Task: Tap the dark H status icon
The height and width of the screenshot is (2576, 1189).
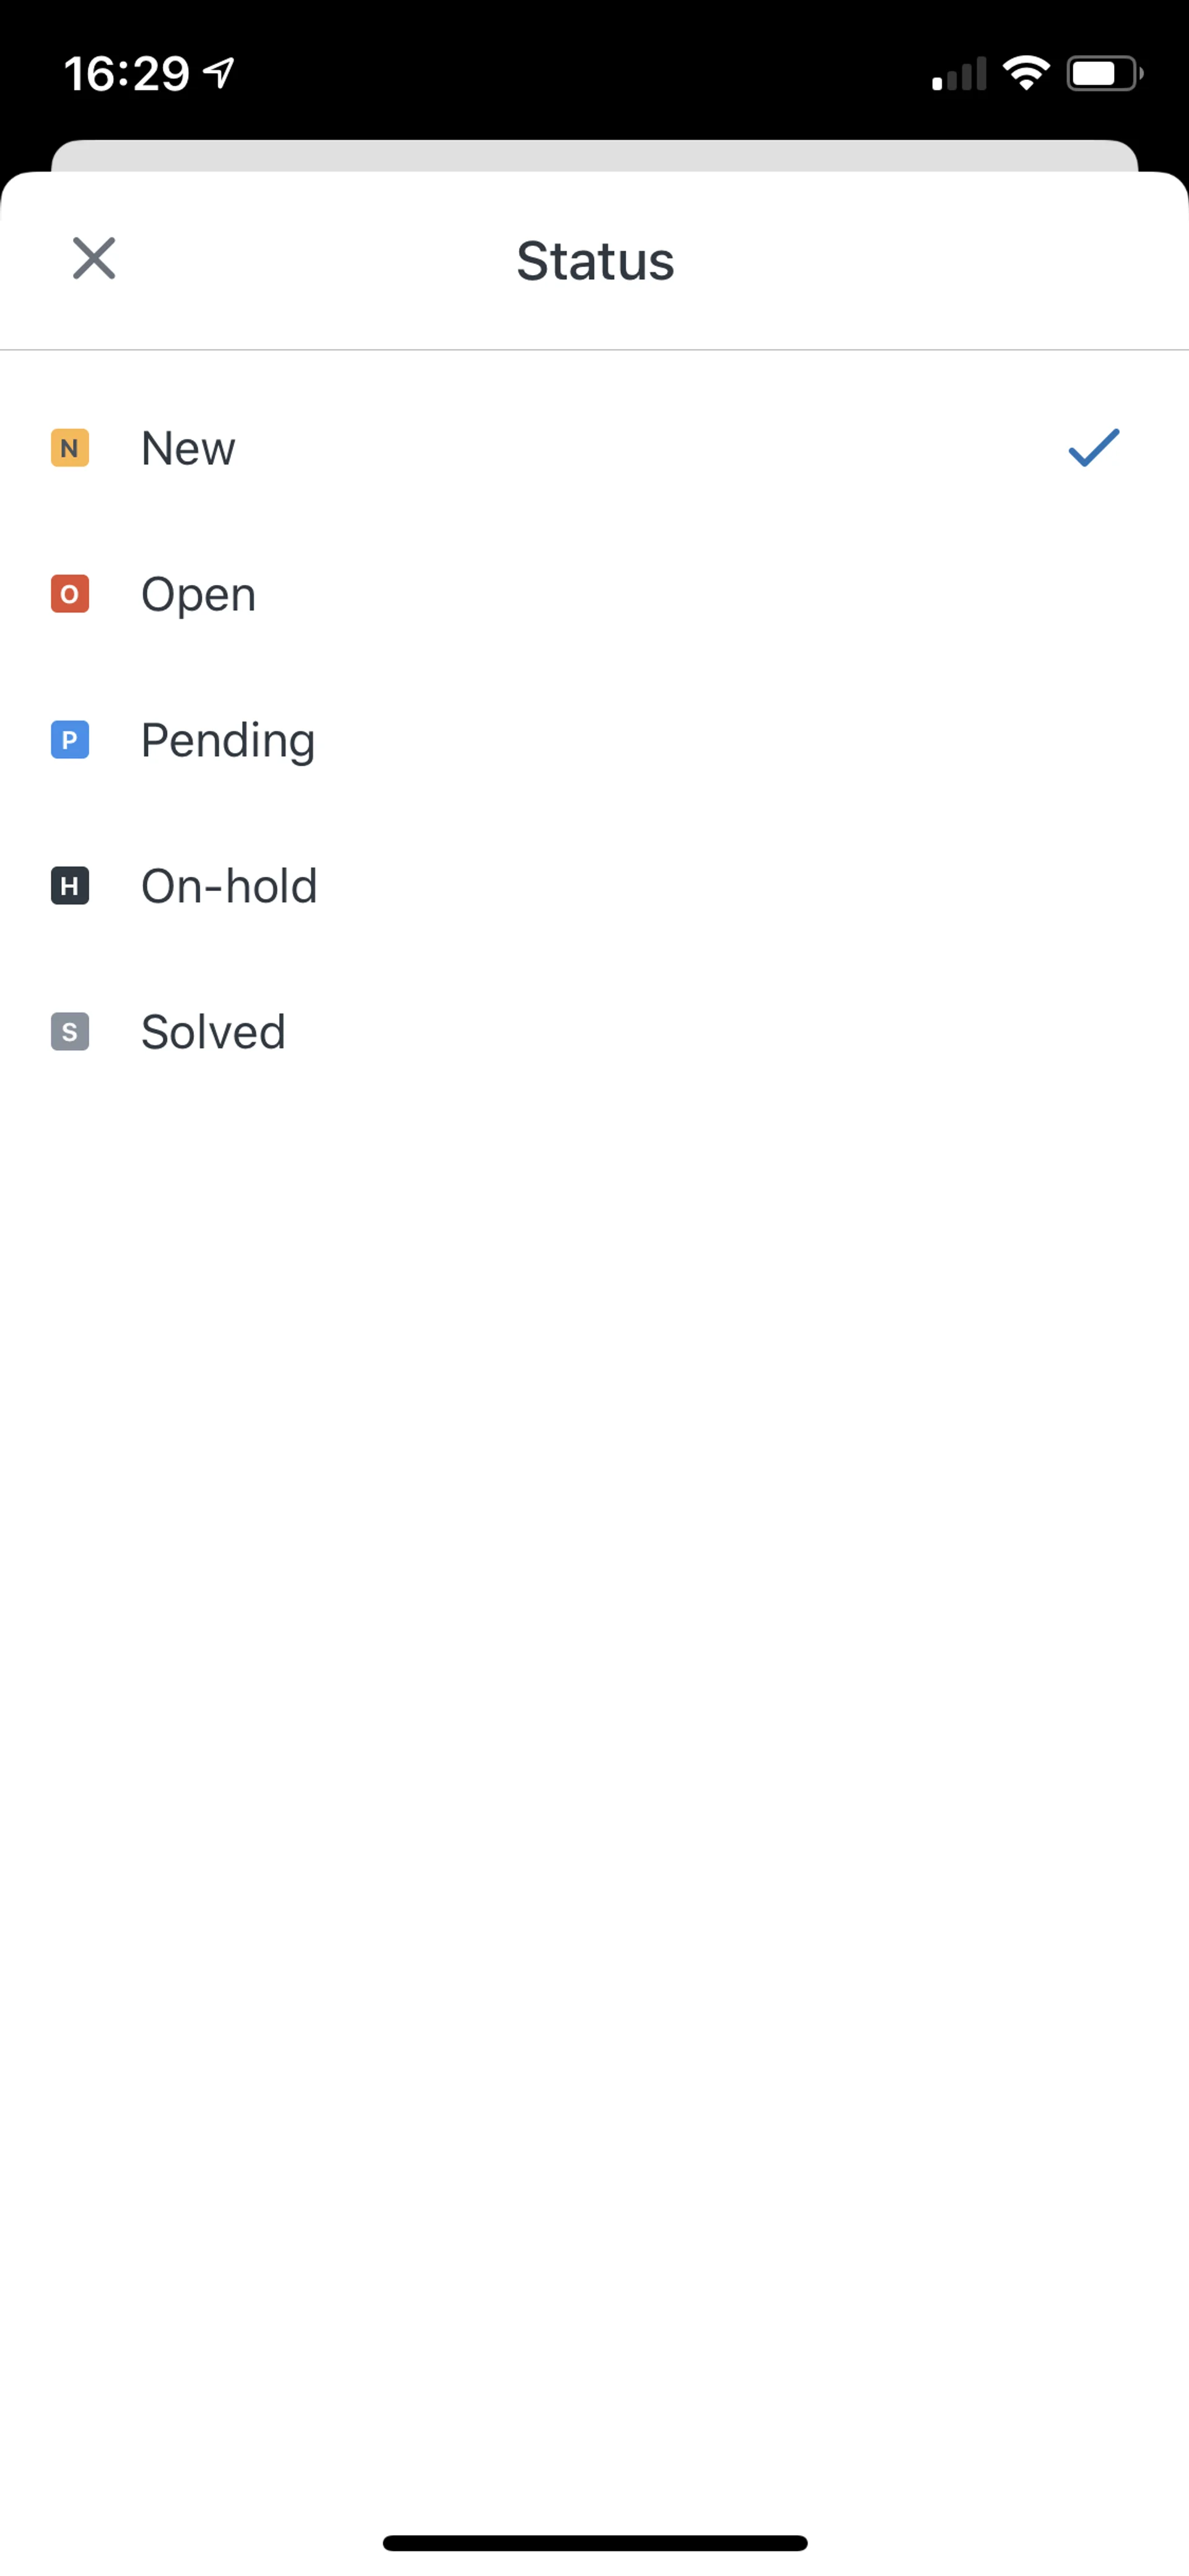Action: tap(70, 886)
